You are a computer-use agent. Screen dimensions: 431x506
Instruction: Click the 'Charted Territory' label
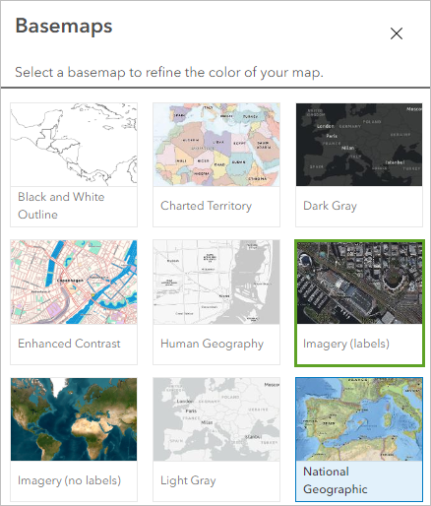tap(207, 206)
